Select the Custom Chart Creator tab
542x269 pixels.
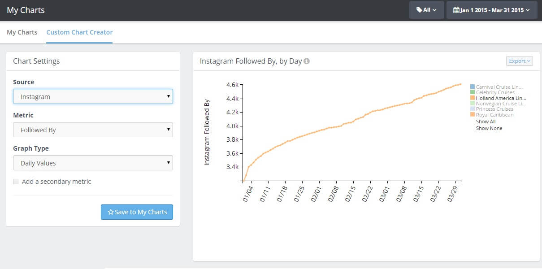(79, 32)
